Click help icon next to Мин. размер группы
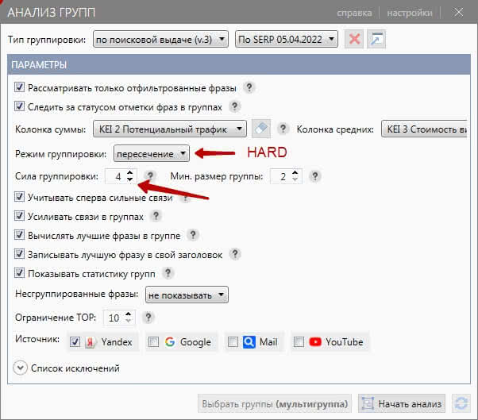 [315, 176]
